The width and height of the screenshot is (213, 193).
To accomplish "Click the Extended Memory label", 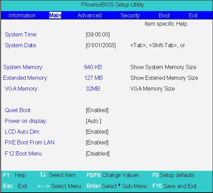I will 25,78.
